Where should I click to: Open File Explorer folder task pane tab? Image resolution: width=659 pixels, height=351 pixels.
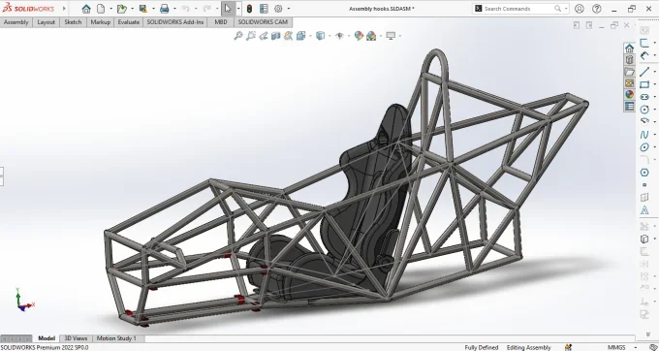coord(629,72)
